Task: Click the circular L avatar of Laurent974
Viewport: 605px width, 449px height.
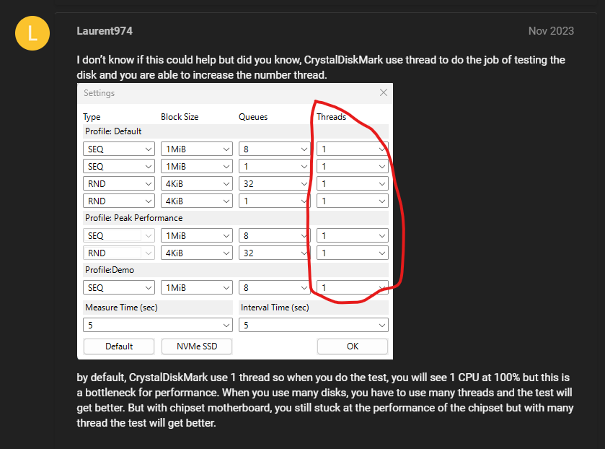Action: coord(32,33)
